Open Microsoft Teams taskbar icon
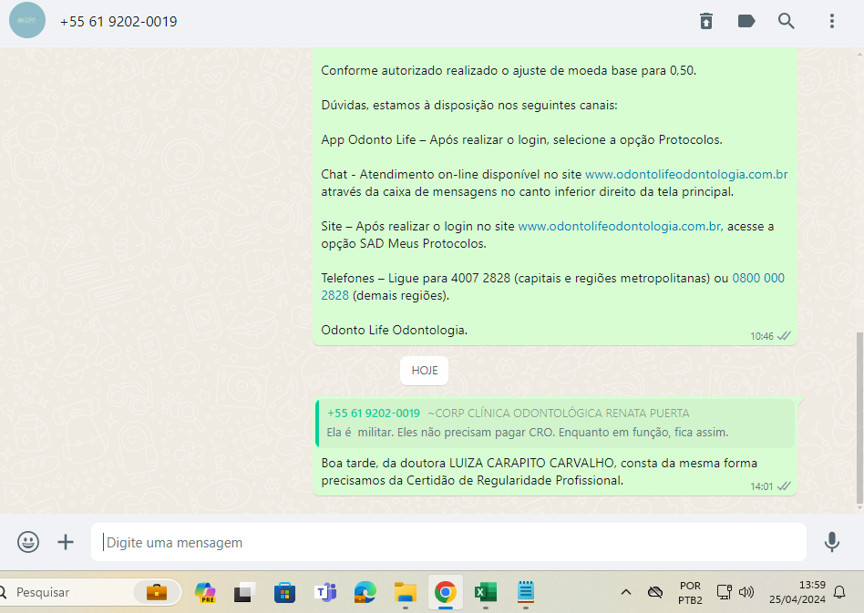Screen dimensions: 864x613 [325, 592]
